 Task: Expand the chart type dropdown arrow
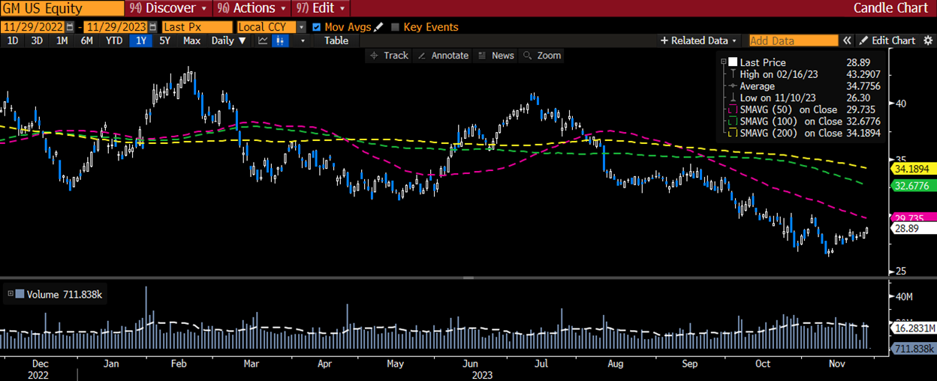click(x=303, y=40)
